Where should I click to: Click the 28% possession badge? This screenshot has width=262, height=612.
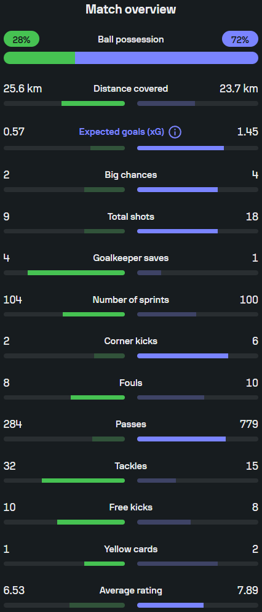tap(22, 39)
